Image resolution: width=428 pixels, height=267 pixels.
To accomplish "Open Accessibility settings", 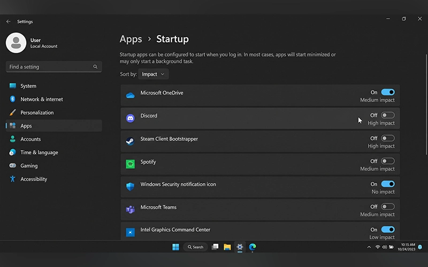I will tap(54, 179).
